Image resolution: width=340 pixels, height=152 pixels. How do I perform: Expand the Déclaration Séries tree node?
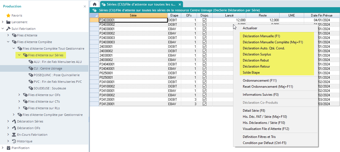8,121
